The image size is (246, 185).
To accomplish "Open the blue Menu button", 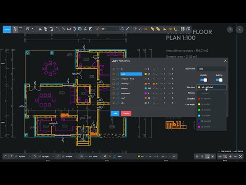I will (x=7, y=29).
